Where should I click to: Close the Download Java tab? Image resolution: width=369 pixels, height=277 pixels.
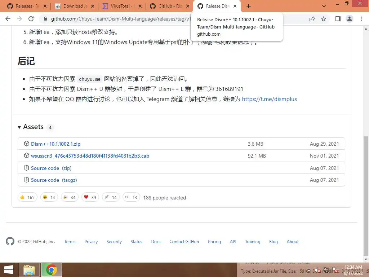click(x=93, y=6)
